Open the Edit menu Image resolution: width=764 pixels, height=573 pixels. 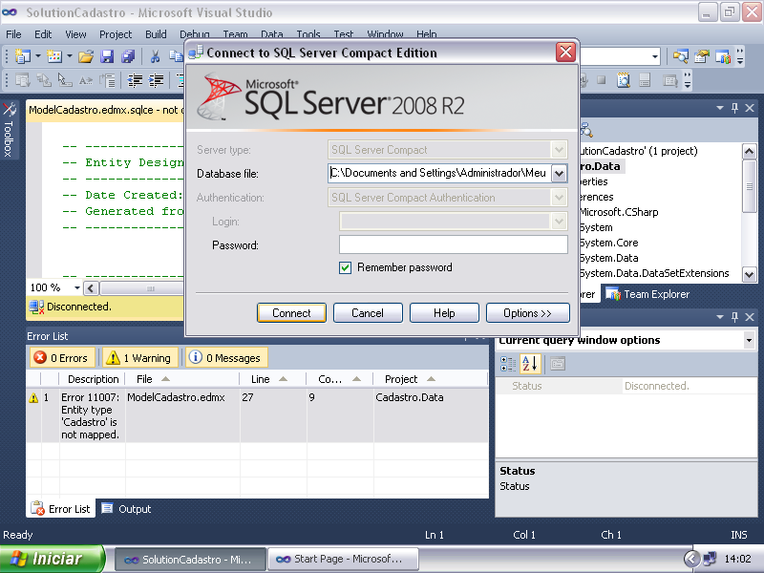43,34
